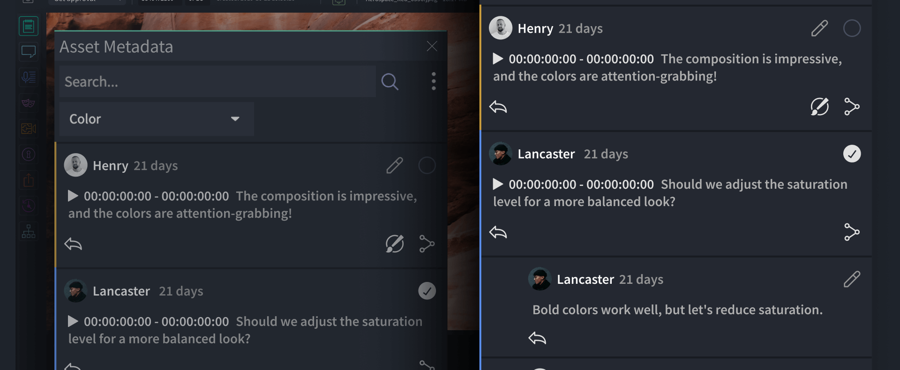Open the comments speech-bubble sidebar icon
The width and height of the screenshot is (900, 370).
(x=29, y=52)
